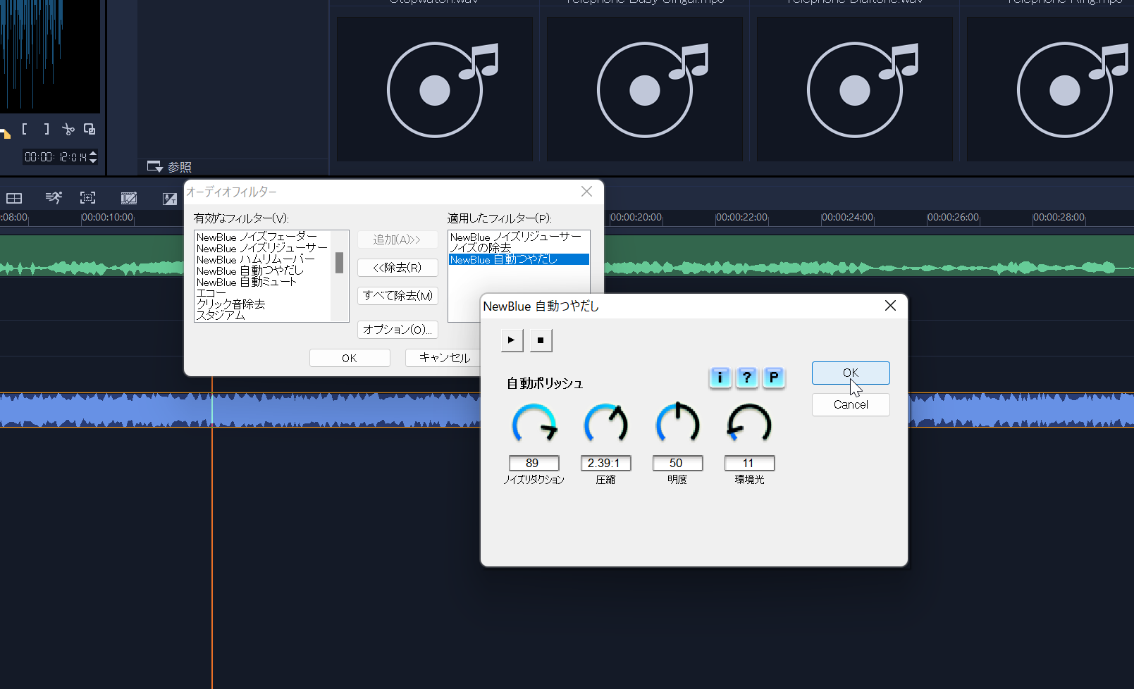Open the 参照 browse button

[169, 167]
